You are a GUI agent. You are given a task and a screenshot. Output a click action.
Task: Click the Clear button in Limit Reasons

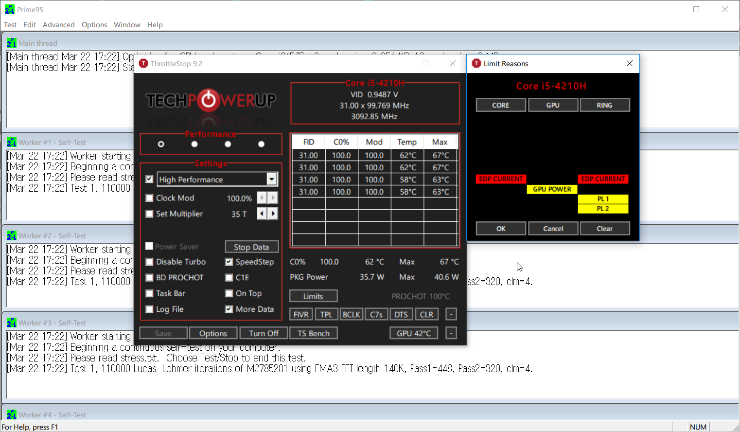click(x=604, y=229)
